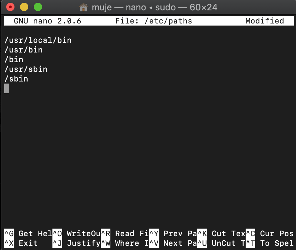Place cursor on line '/bin'
Image resolution: width=296 pixels, height=250 pixels.
pos(14,59)
